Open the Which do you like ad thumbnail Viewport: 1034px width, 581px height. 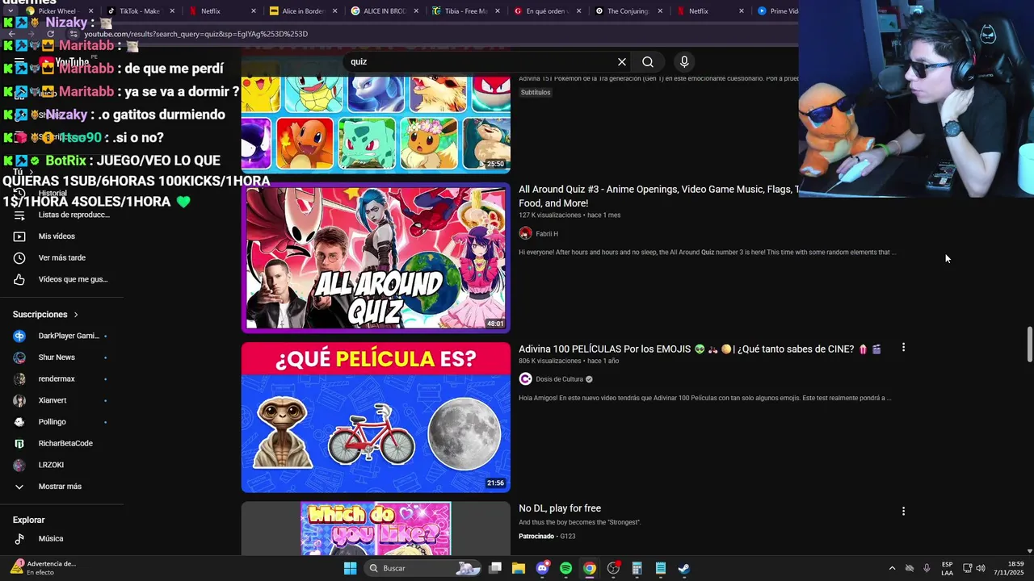point(376,529)
